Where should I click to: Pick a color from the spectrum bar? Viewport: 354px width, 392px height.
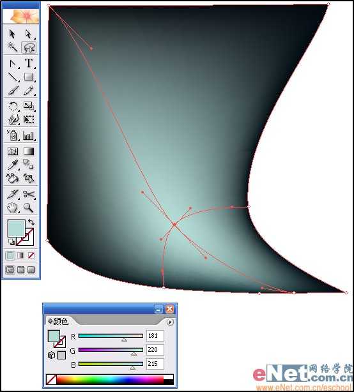coord(110,379)
